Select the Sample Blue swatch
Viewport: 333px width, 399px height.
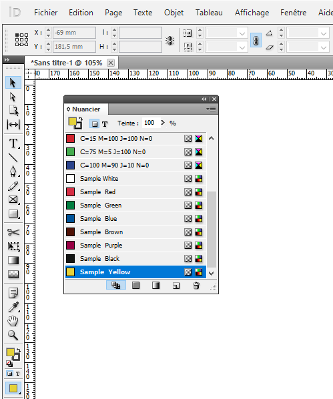pos(135,219)
